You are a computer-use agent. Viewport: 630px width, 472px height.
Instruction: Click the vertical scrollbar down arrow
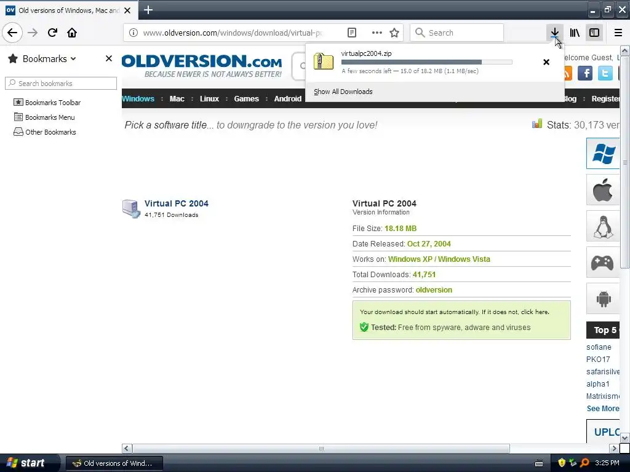pos(624,438)
